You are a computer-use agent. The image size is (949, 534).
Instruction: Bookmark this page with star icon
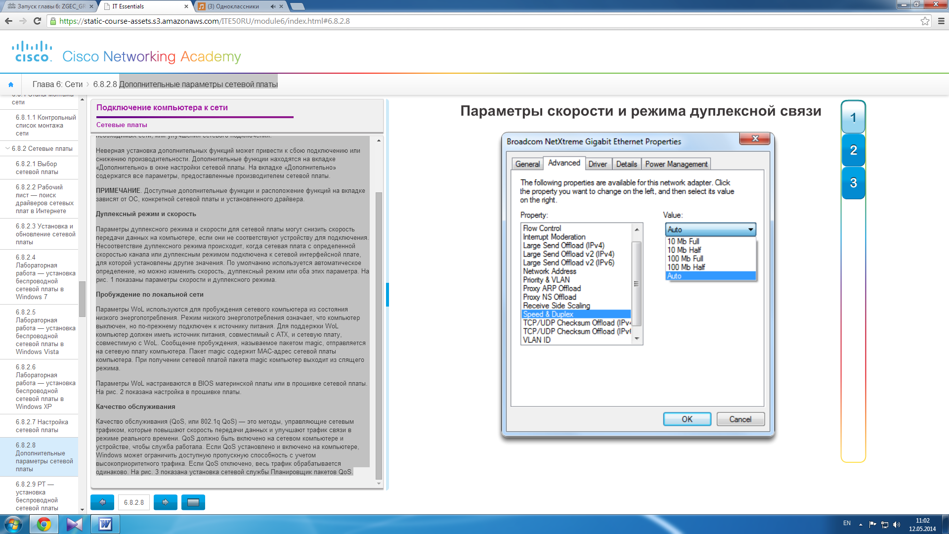click(925, 21)
